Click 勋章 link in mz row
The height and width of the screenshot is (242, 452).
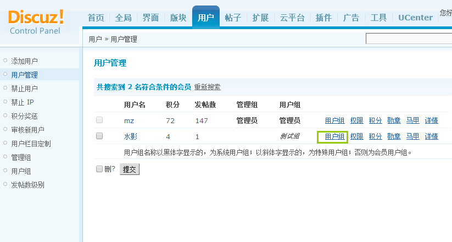394,120
